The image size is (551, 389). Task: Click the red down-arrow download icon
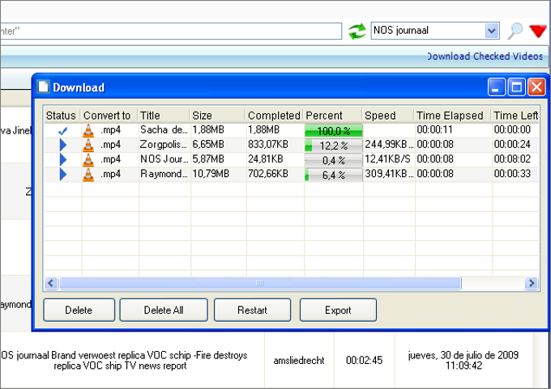coord(538,32)
